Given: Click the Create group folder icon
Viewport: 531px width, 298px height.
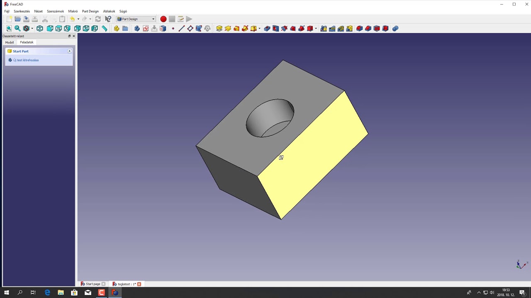Looking at the screenshot, I should [125, 29].
